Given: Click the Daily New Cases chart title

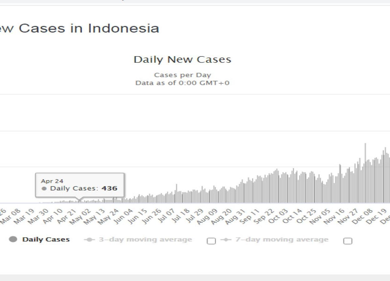Looking at the screenshot, I should coord(182,60).
